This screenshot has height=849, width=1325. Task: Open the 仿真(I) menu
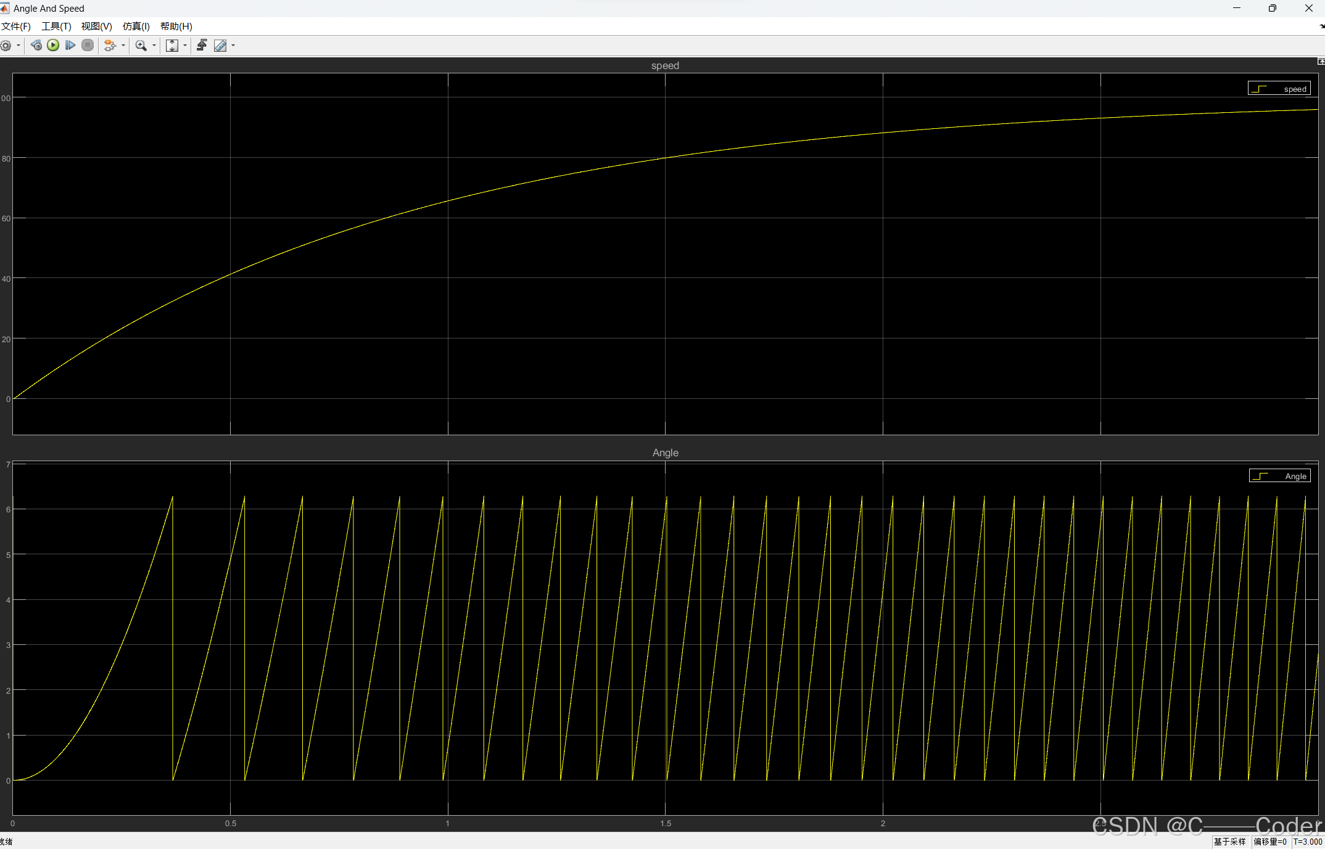[136, 27]
